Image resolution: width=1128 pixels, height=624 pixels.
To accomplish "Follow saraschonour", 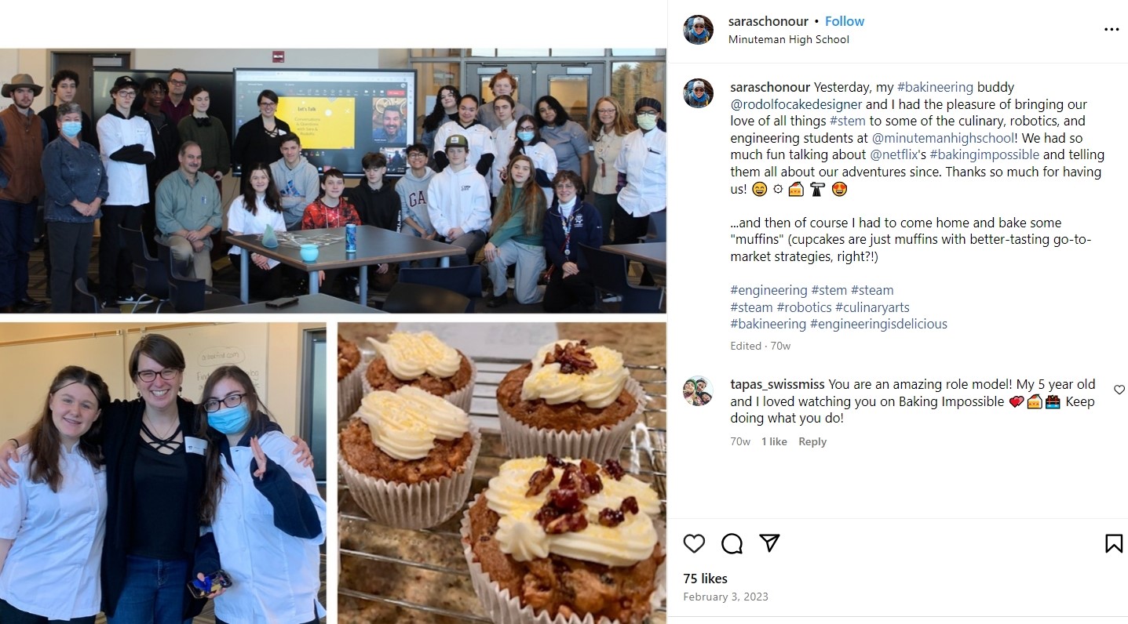I will (845, 21).
